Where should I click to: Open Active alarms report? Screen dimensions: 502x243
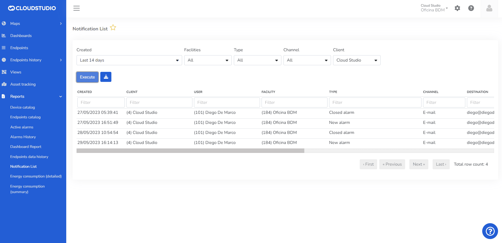[x=22, y=127]
